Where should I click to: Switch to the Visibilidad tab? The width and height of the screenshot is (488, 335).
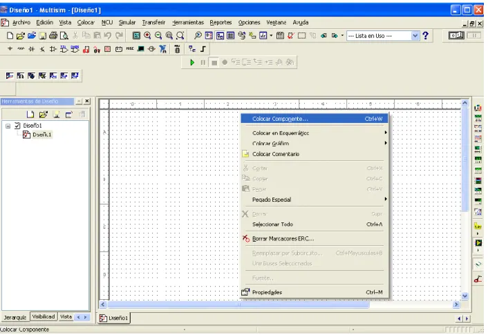44,316
